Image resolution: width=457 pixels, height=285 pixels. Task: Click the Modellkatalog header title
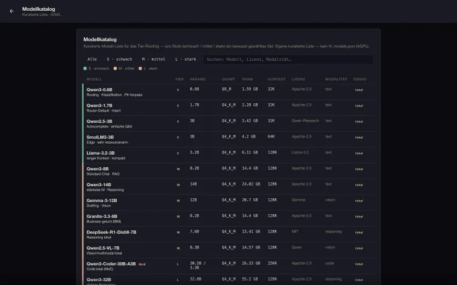39,9
